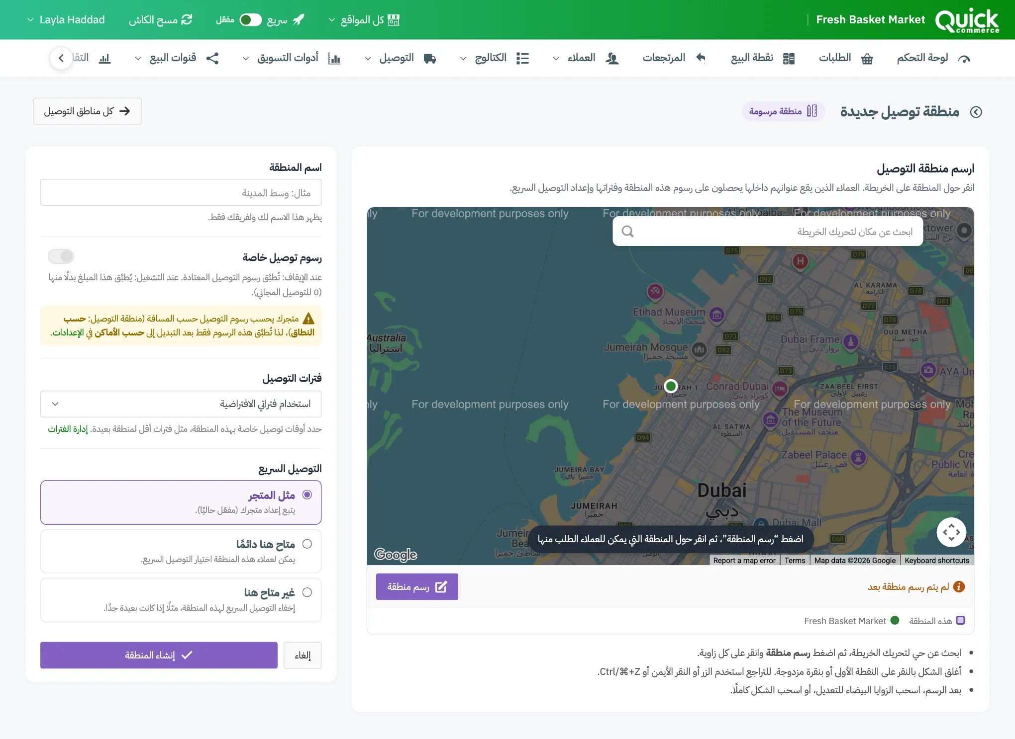Screen dimensions: 1015x739
Task: Open the 'المرتجعات' nav item
Action: [x=674, y=59]
